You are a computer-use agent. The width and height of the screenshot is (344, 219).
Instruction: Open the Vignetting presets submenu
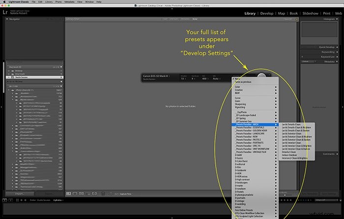(255, 107)
